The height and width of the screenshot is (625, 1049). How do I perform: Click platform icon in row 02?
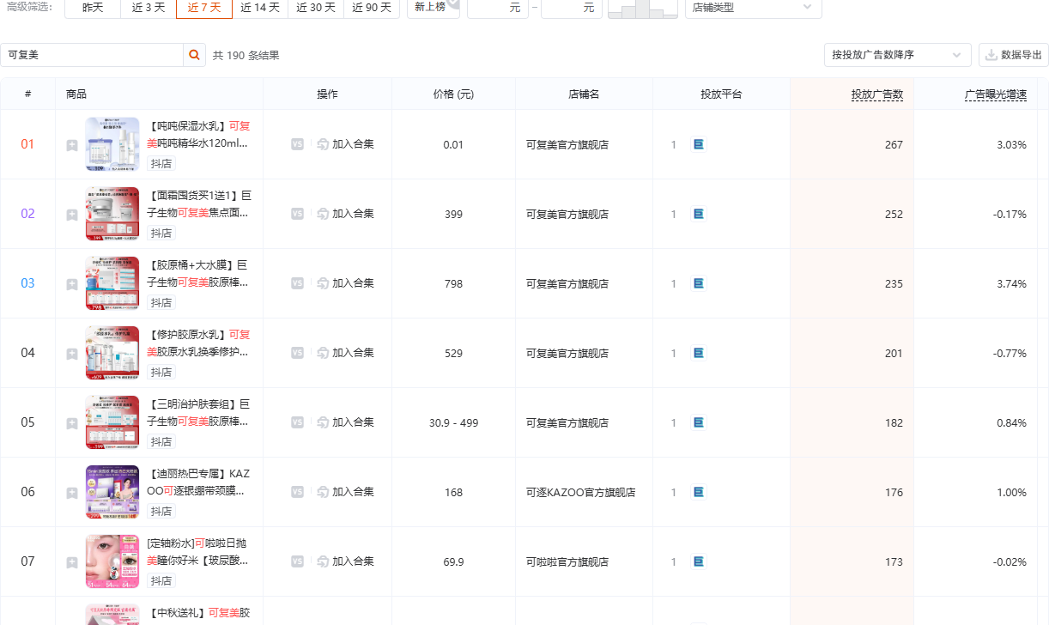698,214
